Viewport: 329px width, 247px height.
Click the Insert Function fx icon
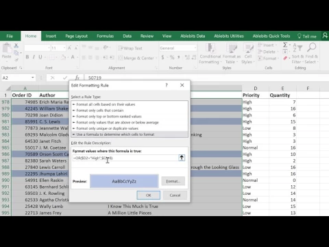tap(77, 78)
